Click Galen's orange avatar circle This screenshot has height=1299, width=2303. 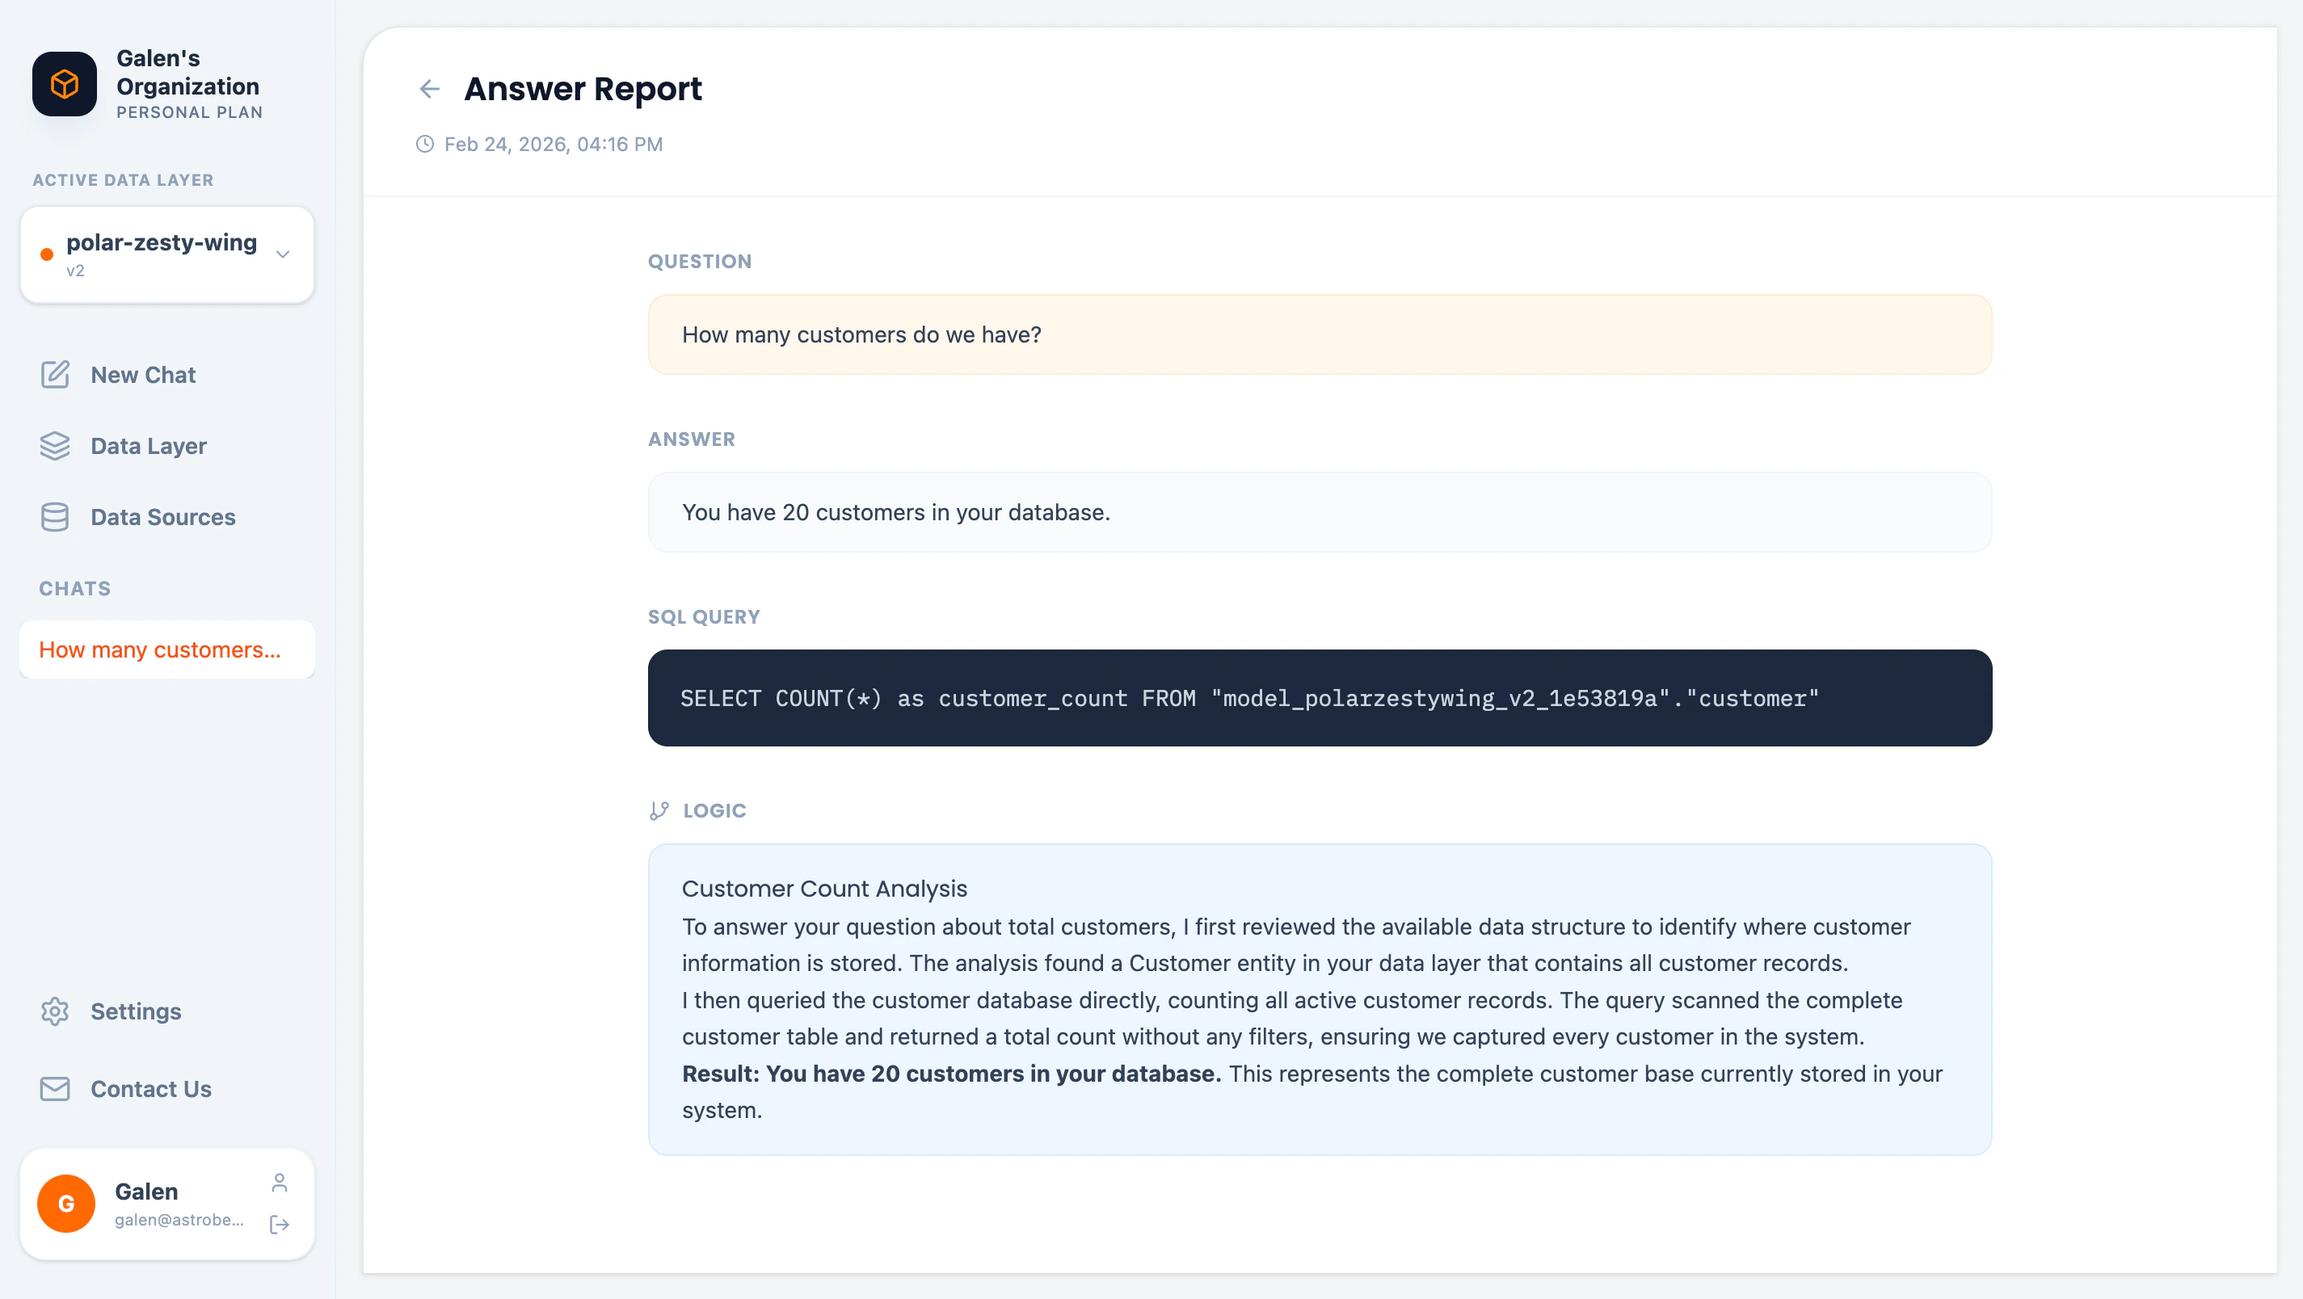point(65,1204)
